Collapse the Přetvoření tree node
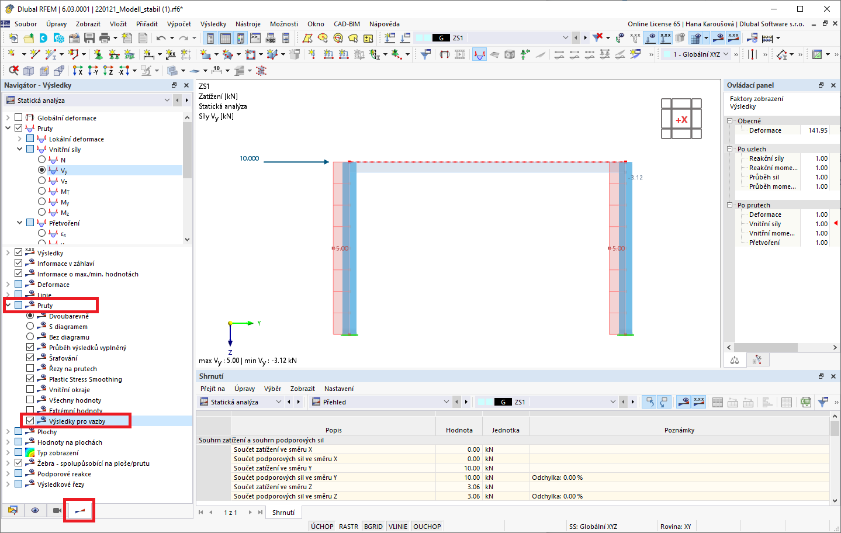Viewport: 841px width, 533px height. [20, 223]
